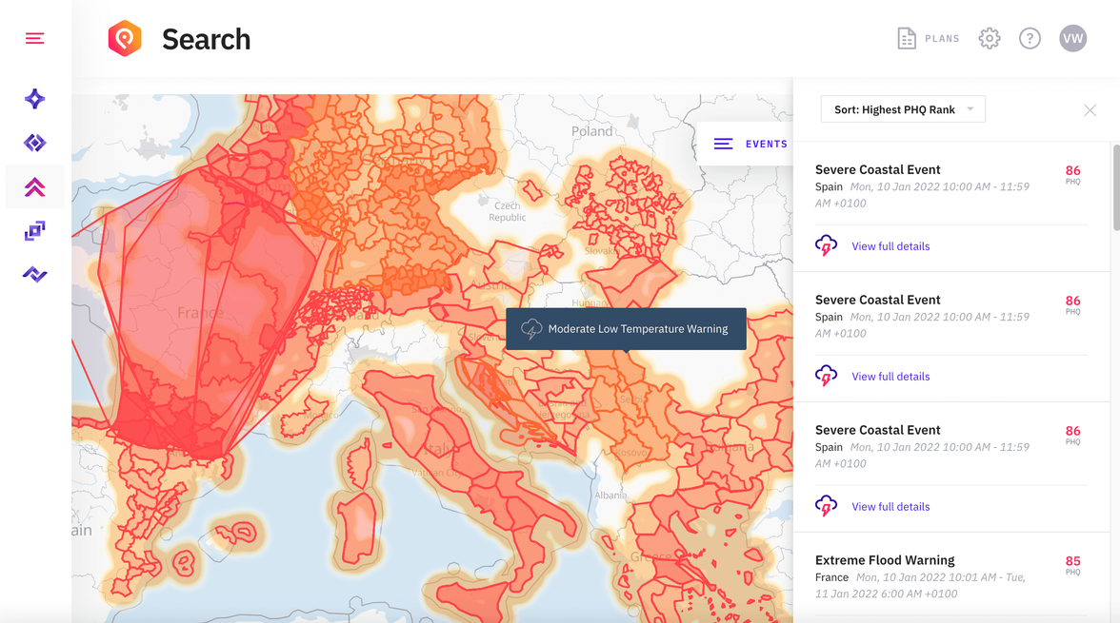View full details for the first Severe Coastal Event
Screen dimensions: 1120x623
(x=890, y=245)
